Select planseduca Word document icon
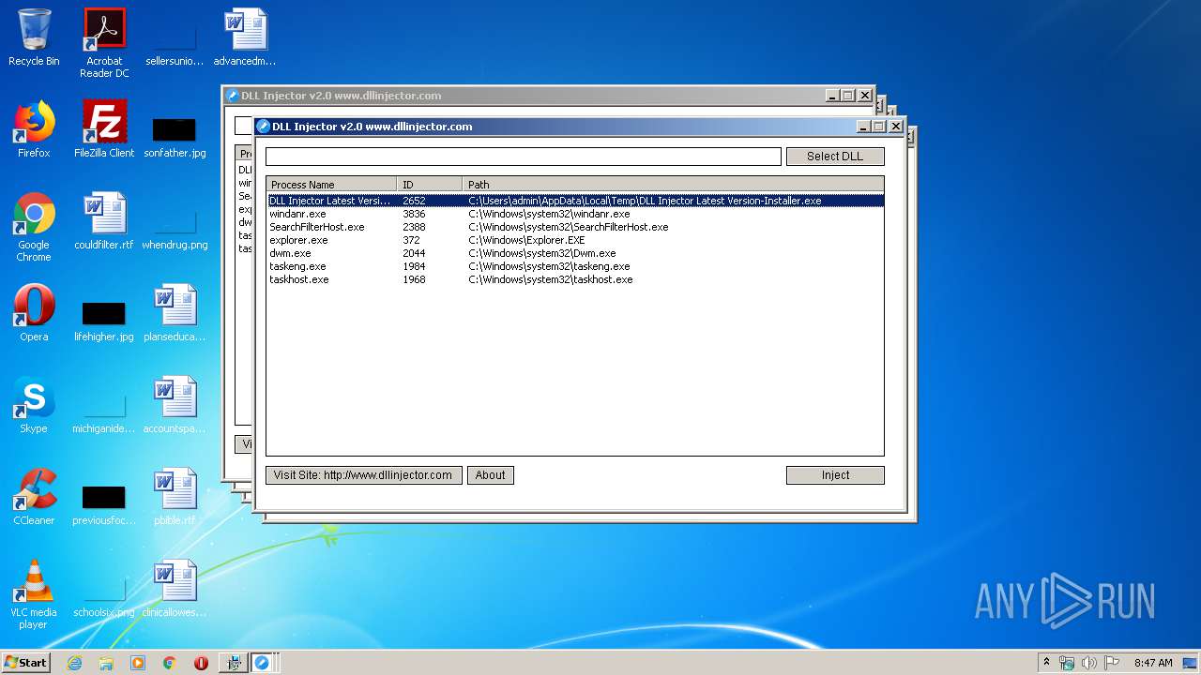 coord(175,313)
